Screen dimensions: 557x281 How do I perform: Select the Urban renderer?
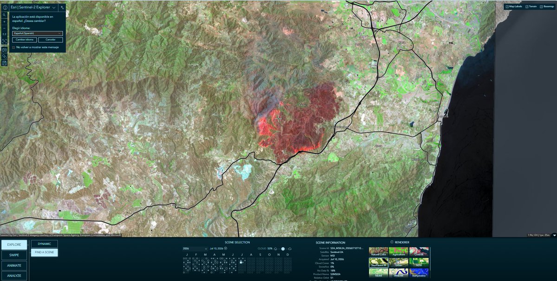pyautogui.click(x=399, y=263)
